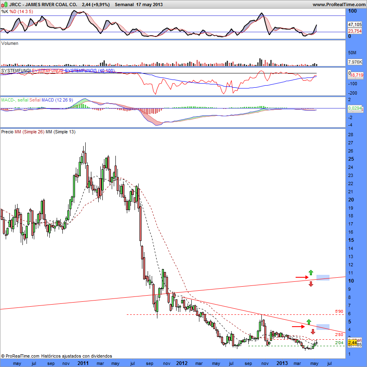
Task: Click the 25 price axis label
Action: pos(351,159)
